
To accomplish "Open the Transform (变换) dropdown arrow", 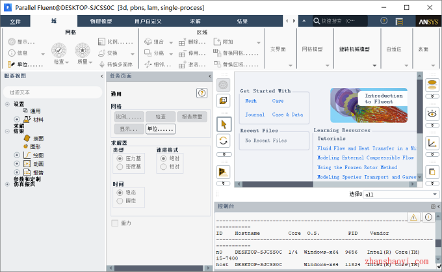I will pyautogui.click(x=133, y=53).
